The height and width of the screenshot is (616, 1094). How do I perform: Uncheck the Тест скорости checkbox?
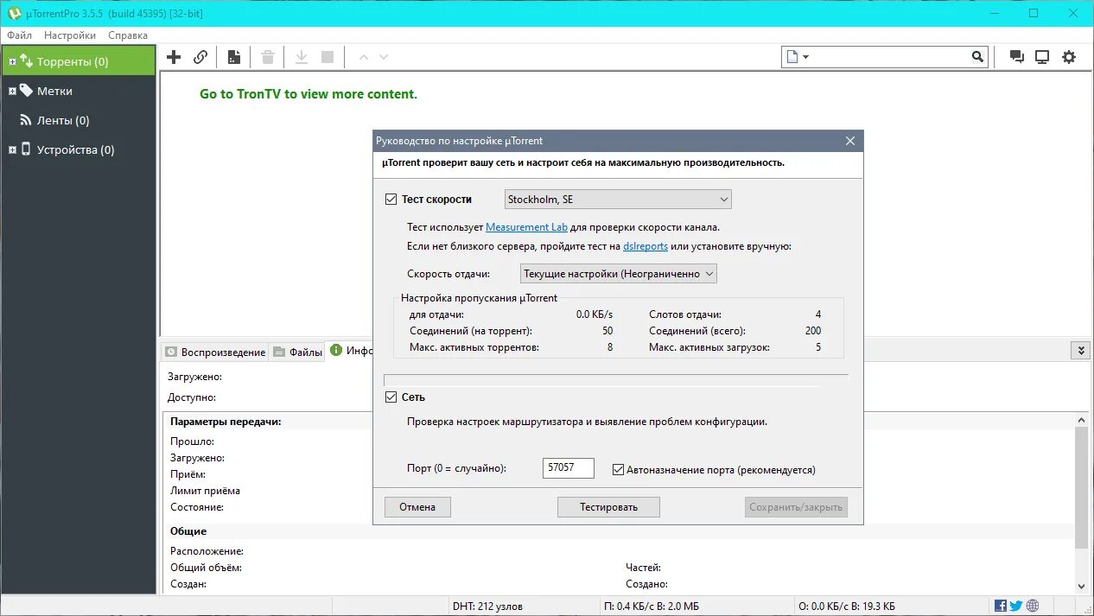point(391,199)
